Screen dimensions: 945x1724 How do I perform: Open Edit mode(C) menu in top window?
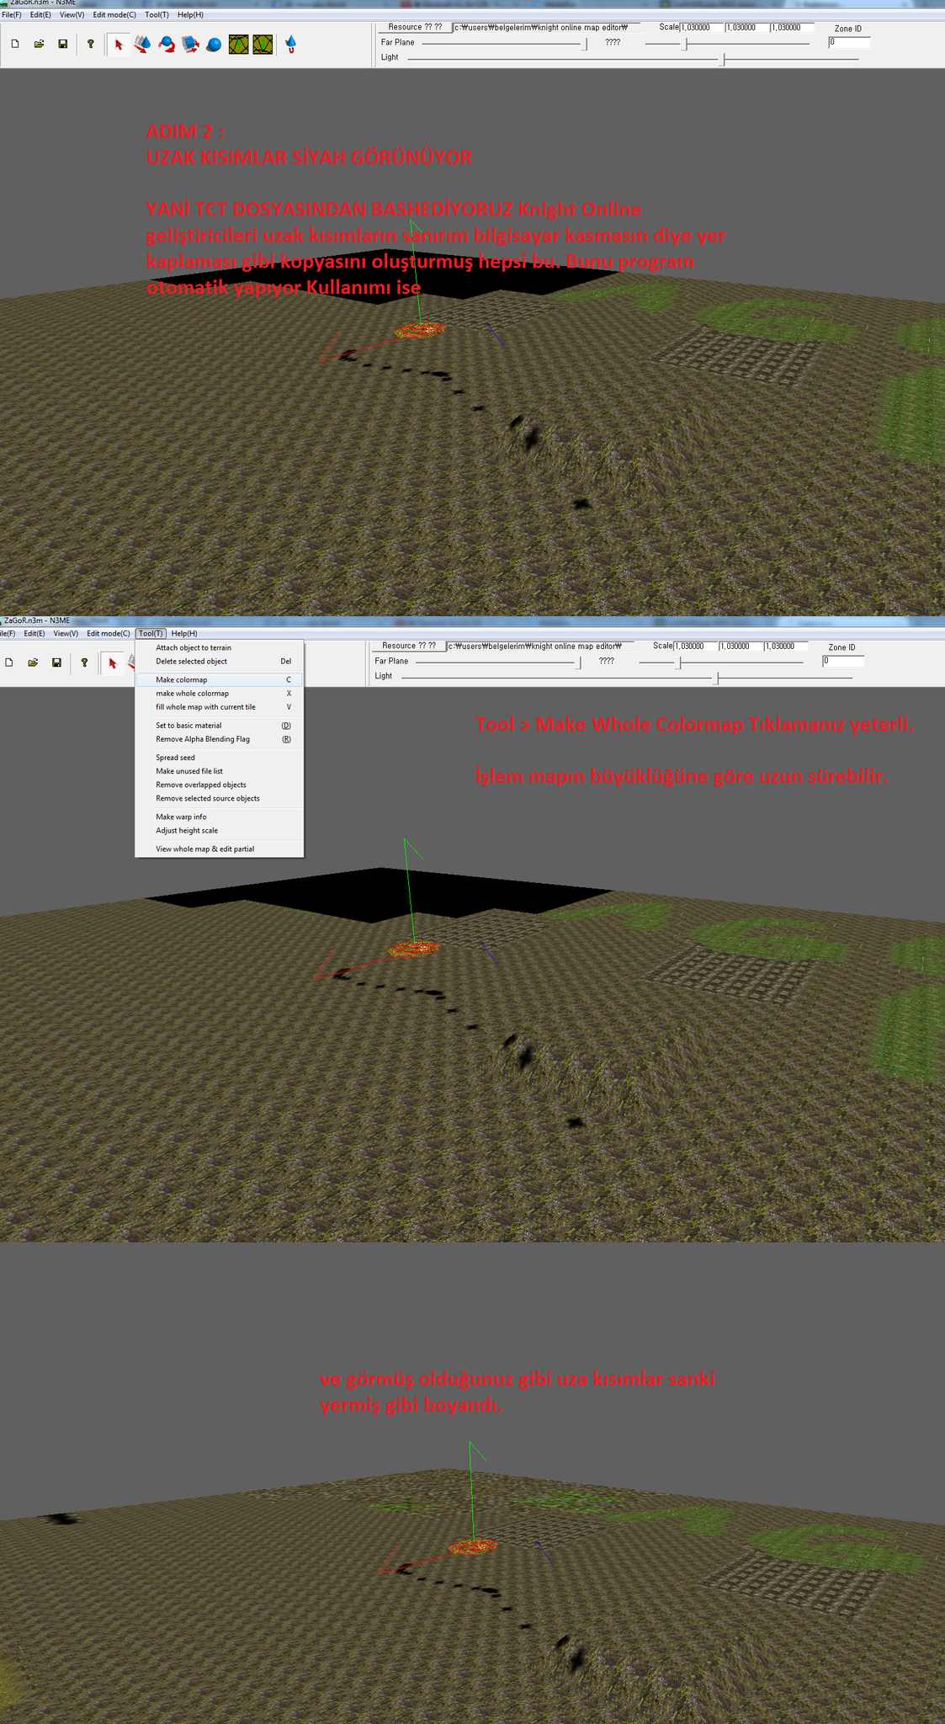tap(114, 15)
